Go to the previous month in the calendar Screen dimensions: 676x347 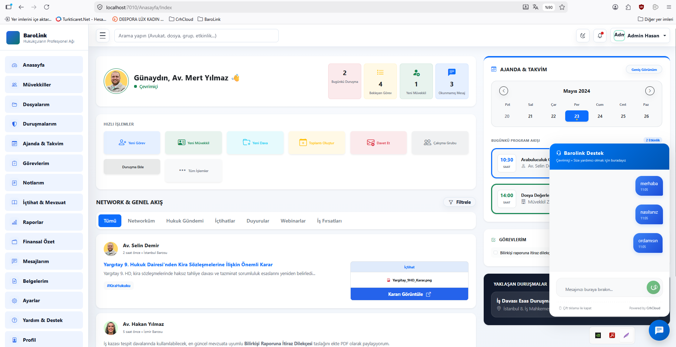[x=503, y=91]
